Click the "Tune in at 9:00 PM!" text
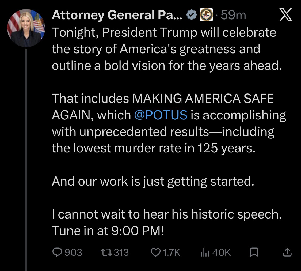The height and width of the screenshot is (271, 301). click(x=107, y=231)
